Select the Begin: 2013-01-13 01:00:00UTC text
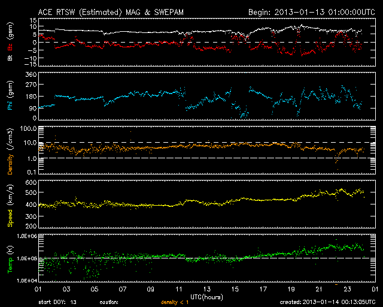The height and width of the screenshot is (307, 383). [x=312, y=12]
